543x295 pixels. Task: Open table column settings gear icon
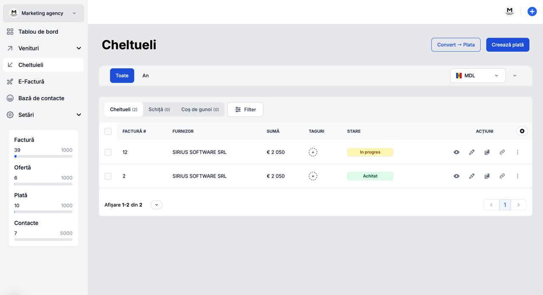click(x=522, y=131)
